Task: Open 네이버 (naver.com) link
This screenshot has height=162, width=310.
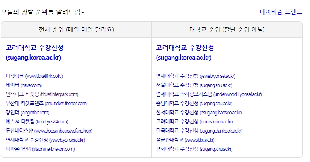Action: pos(24,85)
